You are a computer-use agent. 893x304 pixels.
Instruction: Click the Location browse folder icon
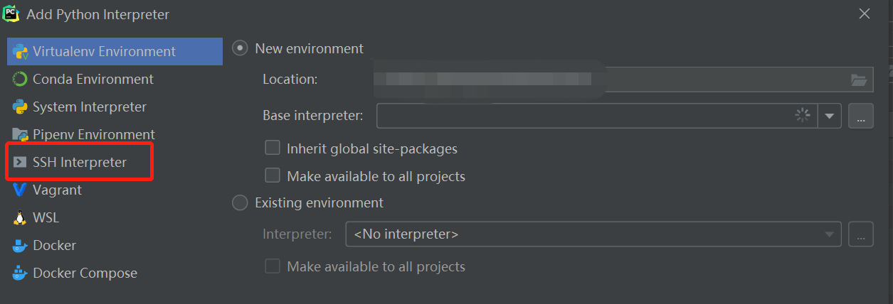click(860, 80)
